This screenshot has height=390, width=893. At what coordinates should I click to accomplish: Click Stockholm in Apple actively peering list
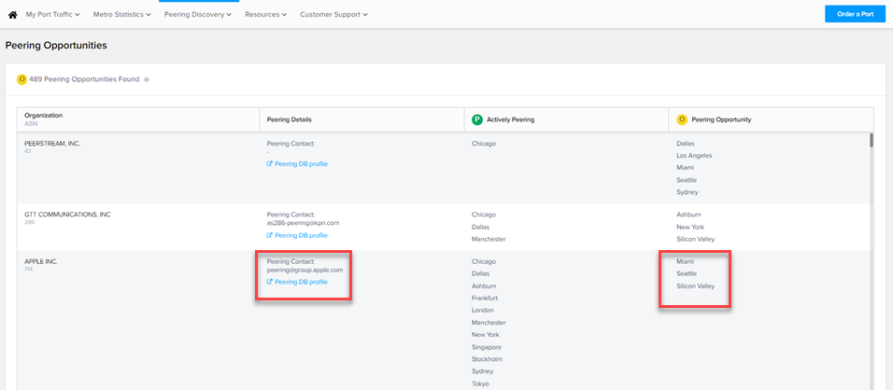click(487, 359)
